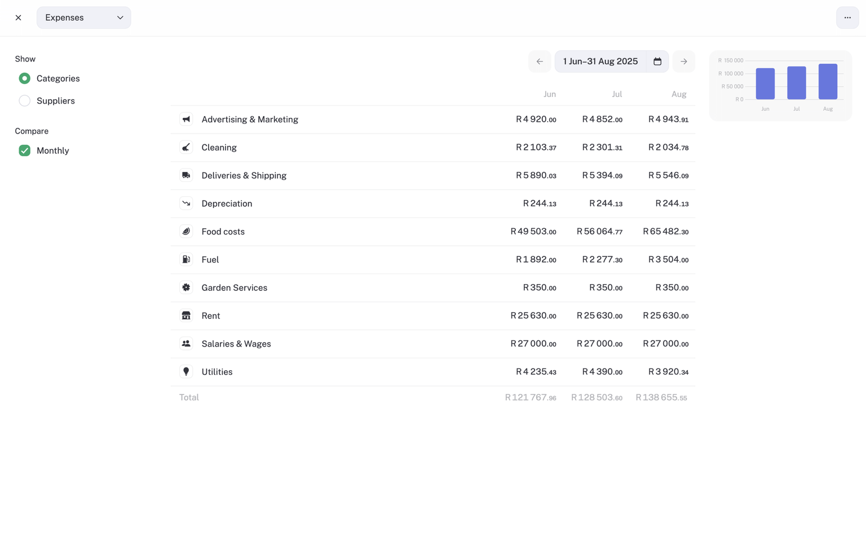866x541 pixels.
Task: Click the megaphone icon for Advertising & Marketing
Action: (186, 119)
